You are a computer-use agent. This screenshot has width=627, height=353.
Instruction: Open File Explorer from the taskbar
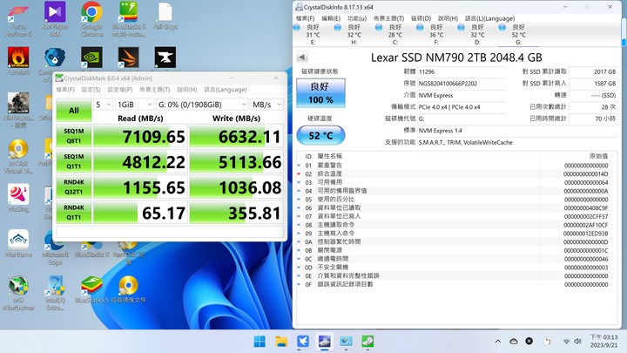[x=281, y=342]
